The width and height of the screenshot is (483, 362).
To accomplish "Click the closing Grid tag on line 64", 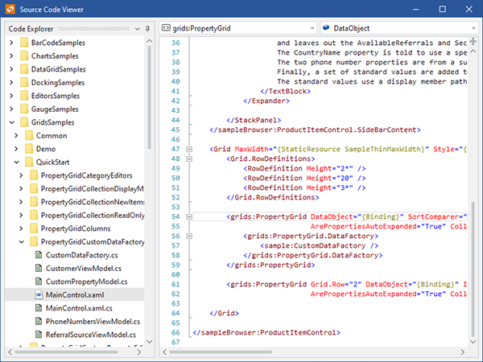I will 224,314.
